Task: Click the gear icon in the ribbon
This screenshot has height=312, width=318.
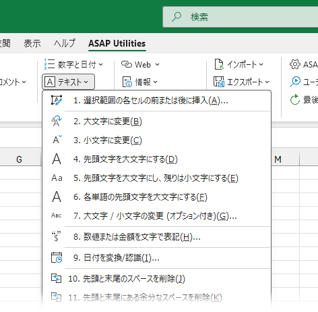Action: [x=295, y=64]
